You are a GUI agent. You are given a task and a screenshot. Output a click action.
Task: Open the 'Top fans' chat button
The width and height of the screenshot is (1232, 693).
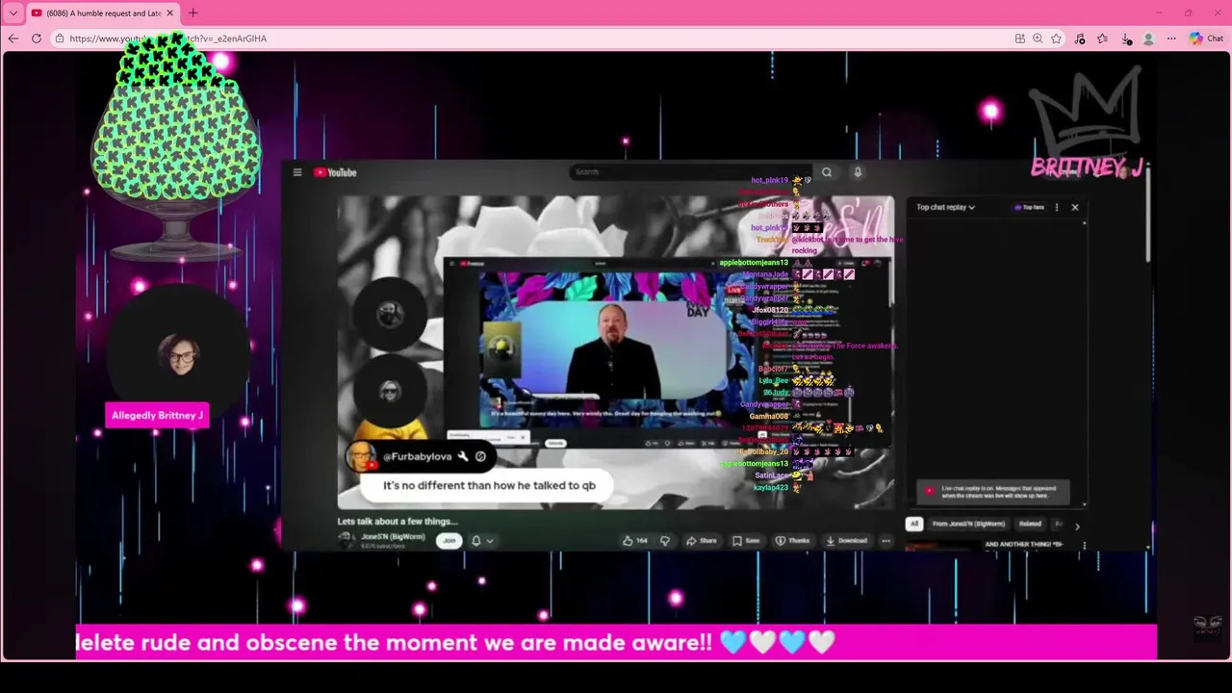(1029, 207)
